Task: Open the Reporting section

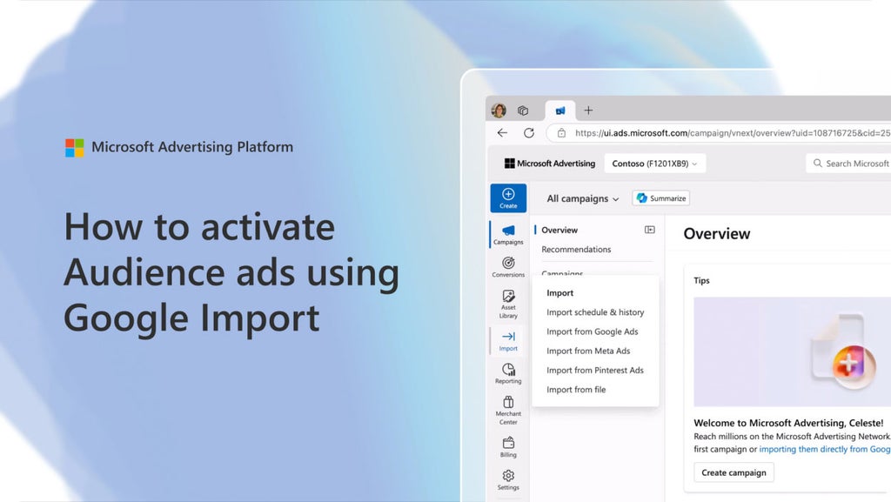Action: tap(507, 374)
